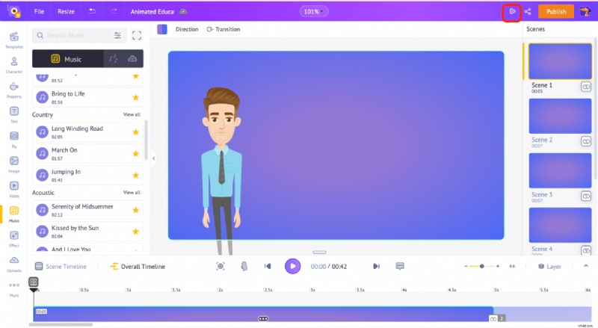Click the Publish button
The image size is (598, 328).
click(556, 11)
